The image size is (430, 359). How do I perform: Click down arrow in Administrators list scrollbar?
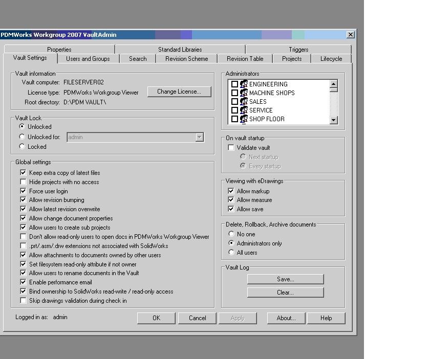click(333, 120)
